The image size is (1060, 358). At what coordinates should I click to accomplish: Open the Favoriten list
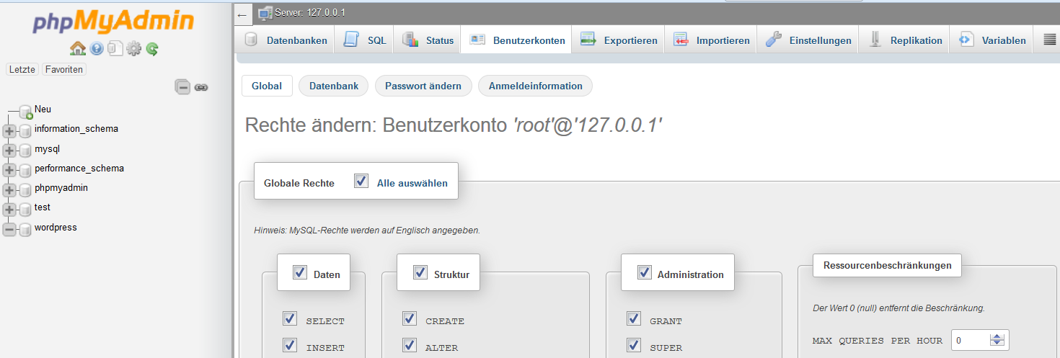(x=63, y=69)
